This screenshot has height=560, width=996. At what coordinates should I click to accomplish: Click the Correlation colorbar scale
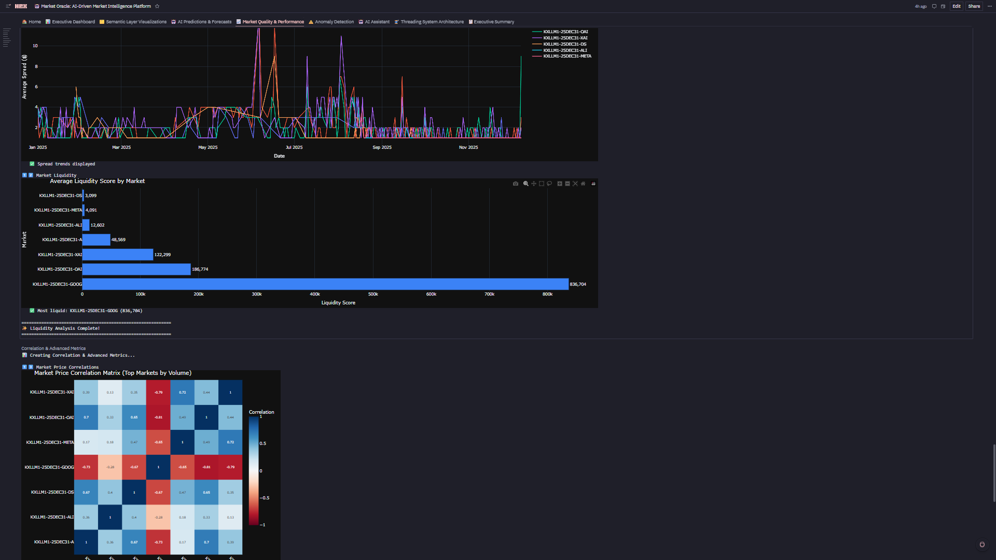point(254,471)
